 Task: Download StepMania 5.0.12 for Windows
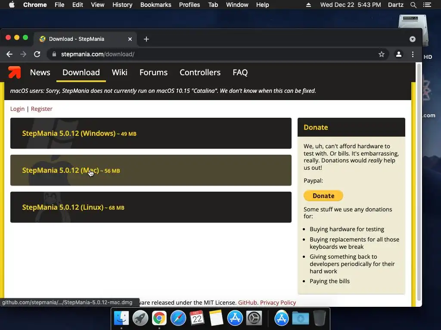[x=151, y=133]
